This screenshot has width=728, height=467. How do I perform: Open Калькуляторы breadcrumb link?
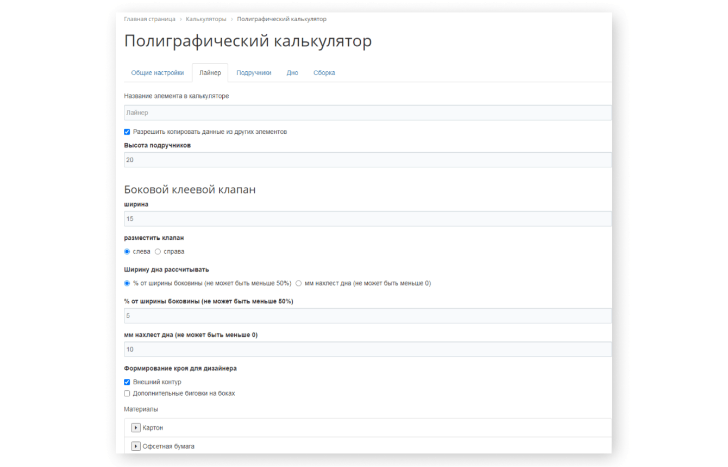206,19
